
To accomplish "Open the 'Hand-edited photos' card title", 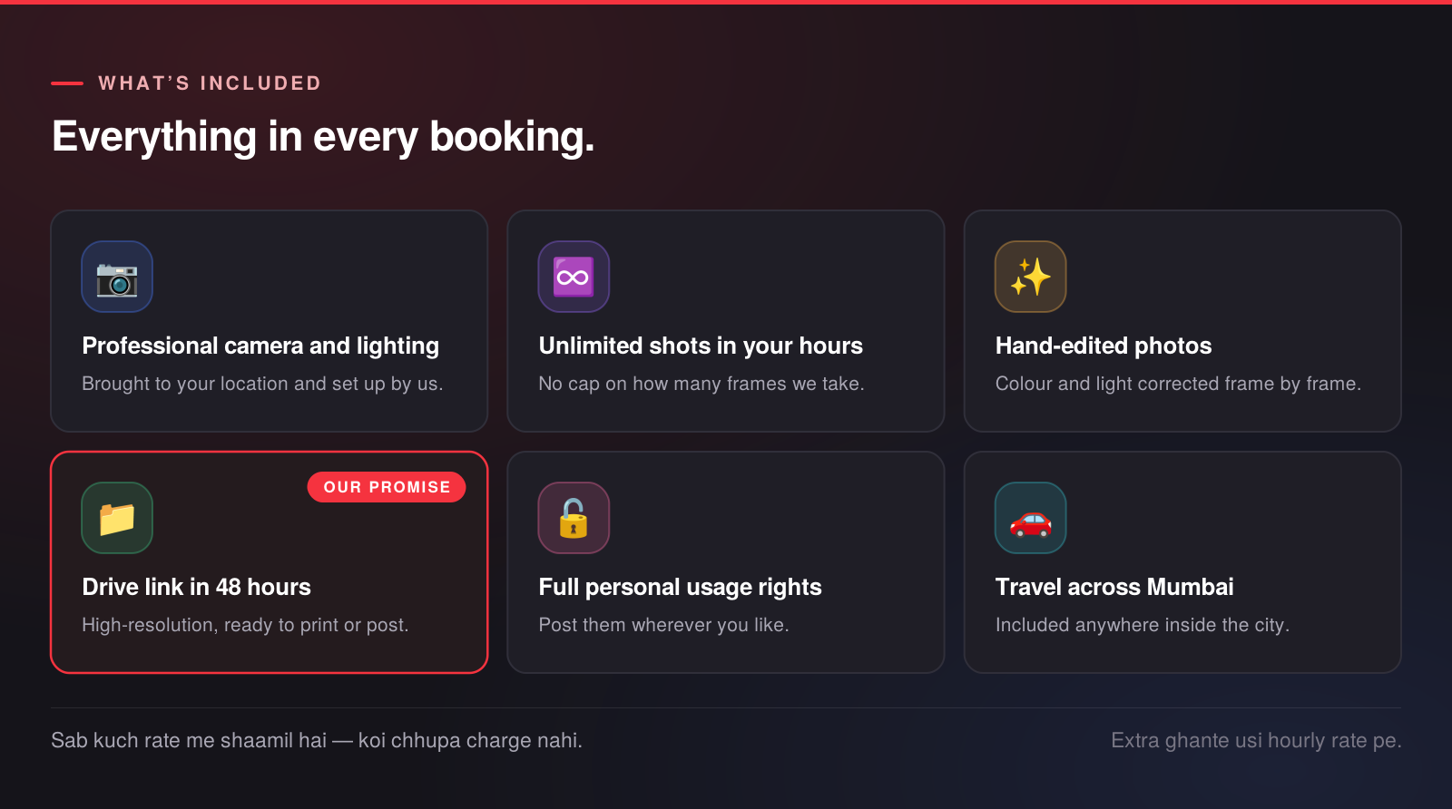I will click(1104, 346).
